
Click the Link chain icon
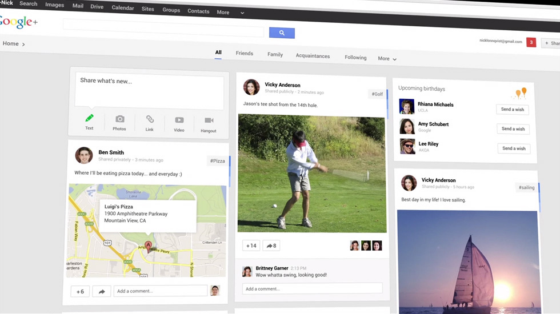click(150, 119)
